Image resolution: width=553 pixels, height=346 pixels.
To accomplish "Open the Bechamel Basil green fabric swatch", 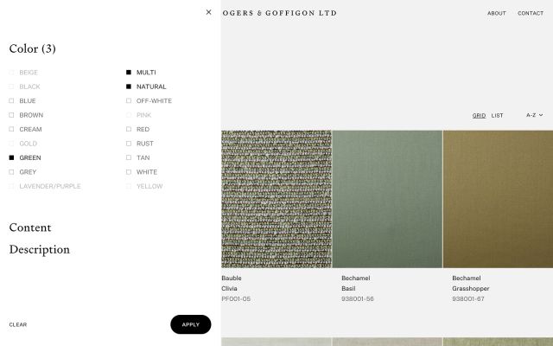I will point(387,199).
